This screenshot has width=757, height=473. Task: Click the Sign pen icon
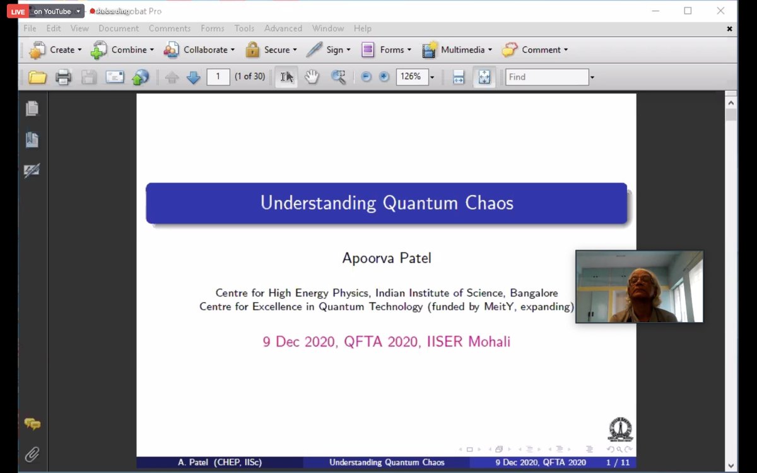[x=315, y=50]
